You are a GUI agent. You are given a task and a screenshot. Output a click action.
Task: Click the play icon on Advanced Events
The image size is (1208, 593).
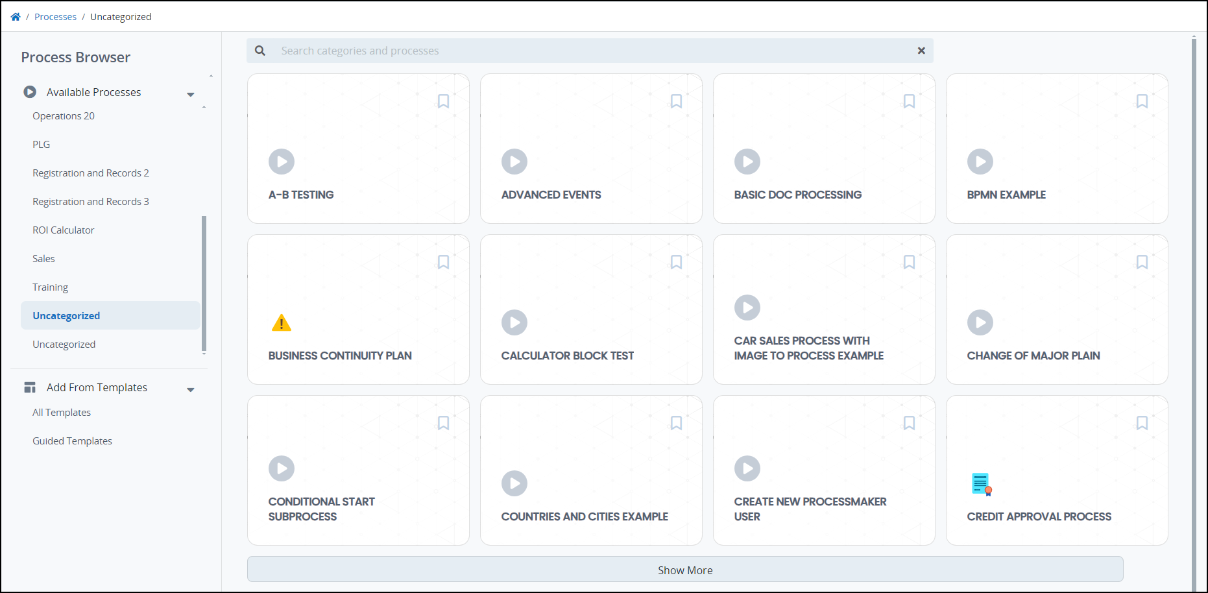[x=514, y=162]
